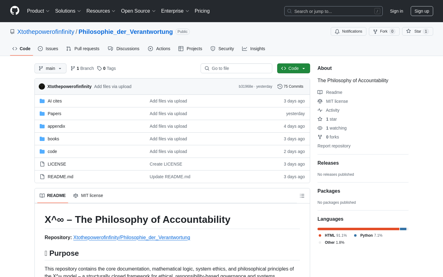Click the pulse icon beside Activity
This screenshot has height=277, width=443.
(x=320, y=110)
